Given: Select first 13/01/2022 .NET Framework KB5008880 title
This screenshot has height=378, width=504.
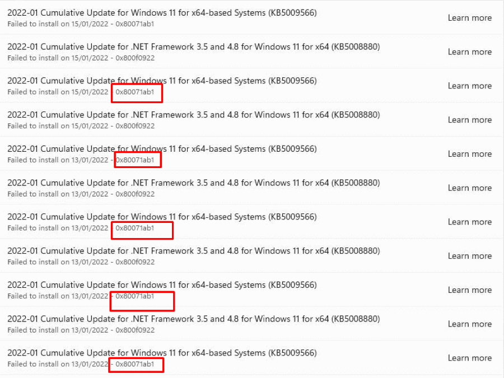Looking at the screenshot, I should pyautogui.click(x=194, y=183).
